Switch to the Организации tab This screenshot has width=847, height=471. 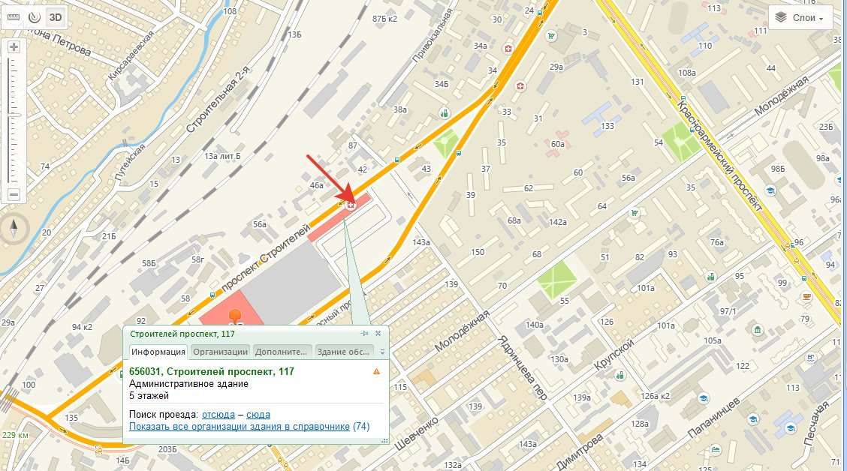pyautogui.click(x=221, y=352)
